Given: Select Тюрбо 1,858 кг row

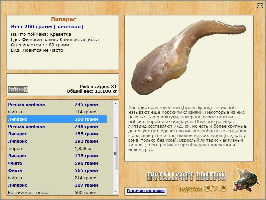Looking at the screenshot, I should (x=57, y=148).
